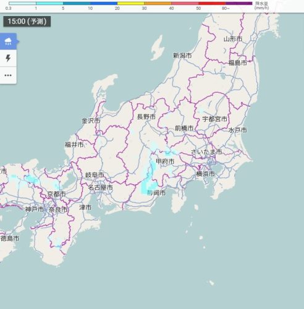Open the three-dots more options menu

point(8,75)
